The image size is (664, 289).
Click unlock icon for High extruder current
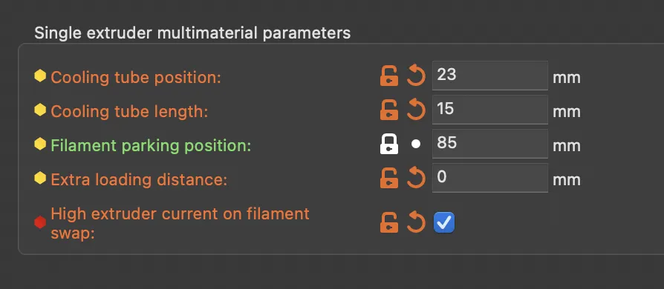tap(388, 222)
